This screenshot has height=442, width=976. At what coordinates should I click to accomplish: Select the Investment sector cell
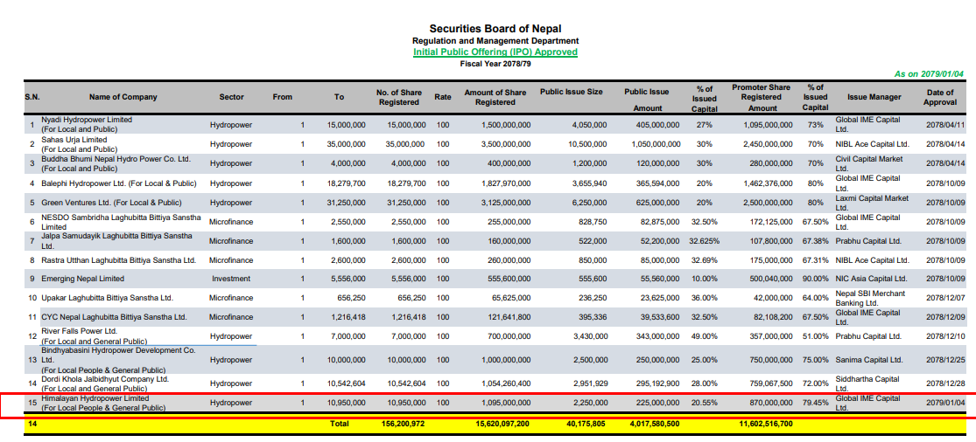230,279
